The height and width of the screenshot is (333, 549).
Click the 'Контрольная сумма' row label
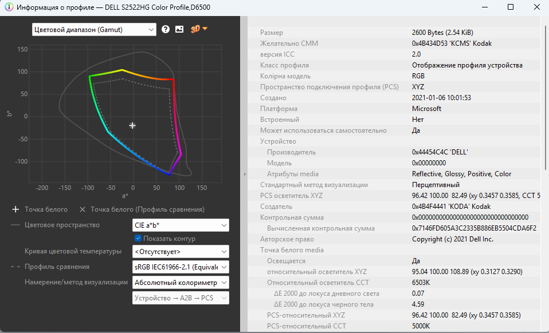(292, 217)
